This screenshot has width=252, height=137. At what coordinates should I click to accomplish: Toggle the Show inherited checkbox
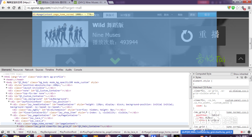pyautogui.click(x=232, y=74)
